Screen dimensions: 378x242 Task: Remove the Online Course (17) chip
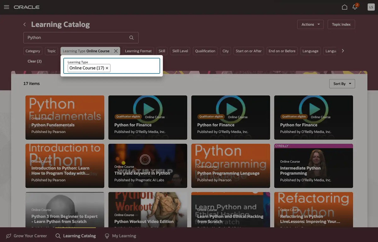[107, 68]
